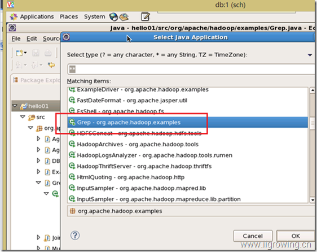Click the Eclipse window icon in title bar
317x252 pixels.
point(12,28)
